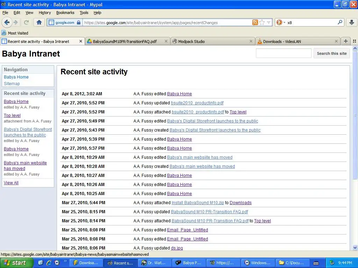Click the site search text field

point(283,53)
